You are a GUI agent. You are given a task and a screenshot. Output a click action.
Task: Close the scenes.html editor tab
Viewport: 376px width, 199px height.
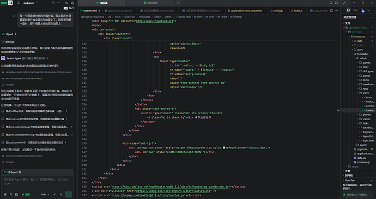pos(99,11)
